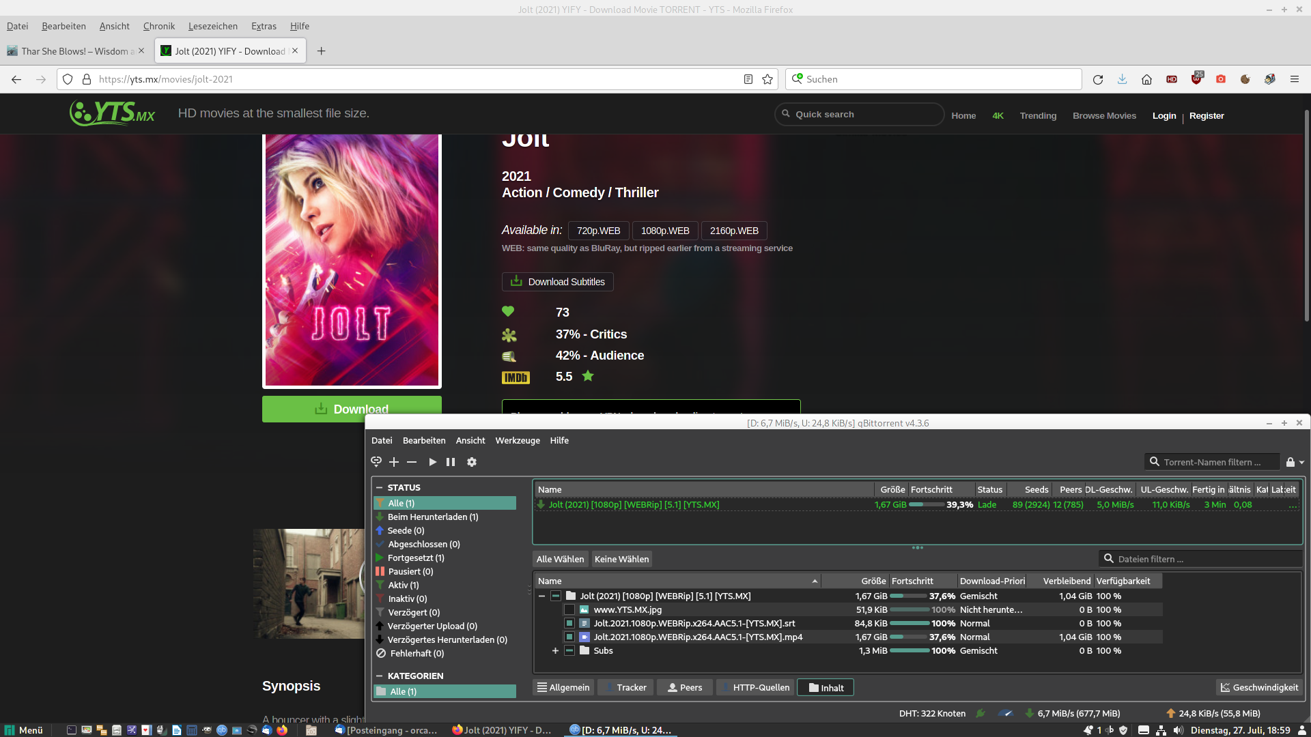
Task: Open dropdown arrow next to lock icon
Action: [x=1301, y=463]
